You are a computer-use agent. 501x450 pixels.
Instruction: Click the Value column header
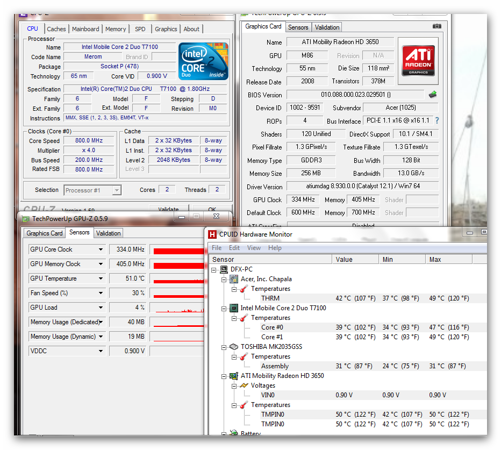355,260
